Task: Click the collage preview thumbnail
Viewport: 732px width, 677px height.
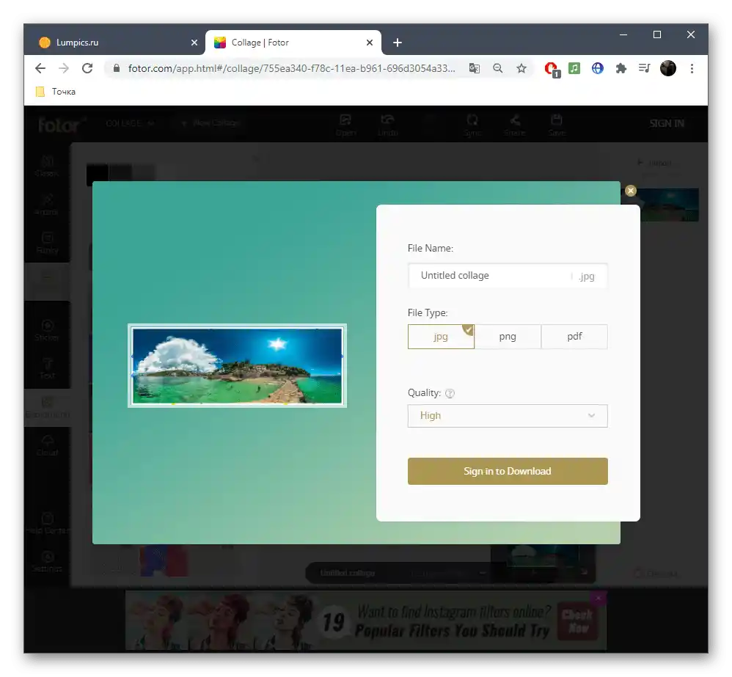Action: pyautogui.click(x=237, y=365)
